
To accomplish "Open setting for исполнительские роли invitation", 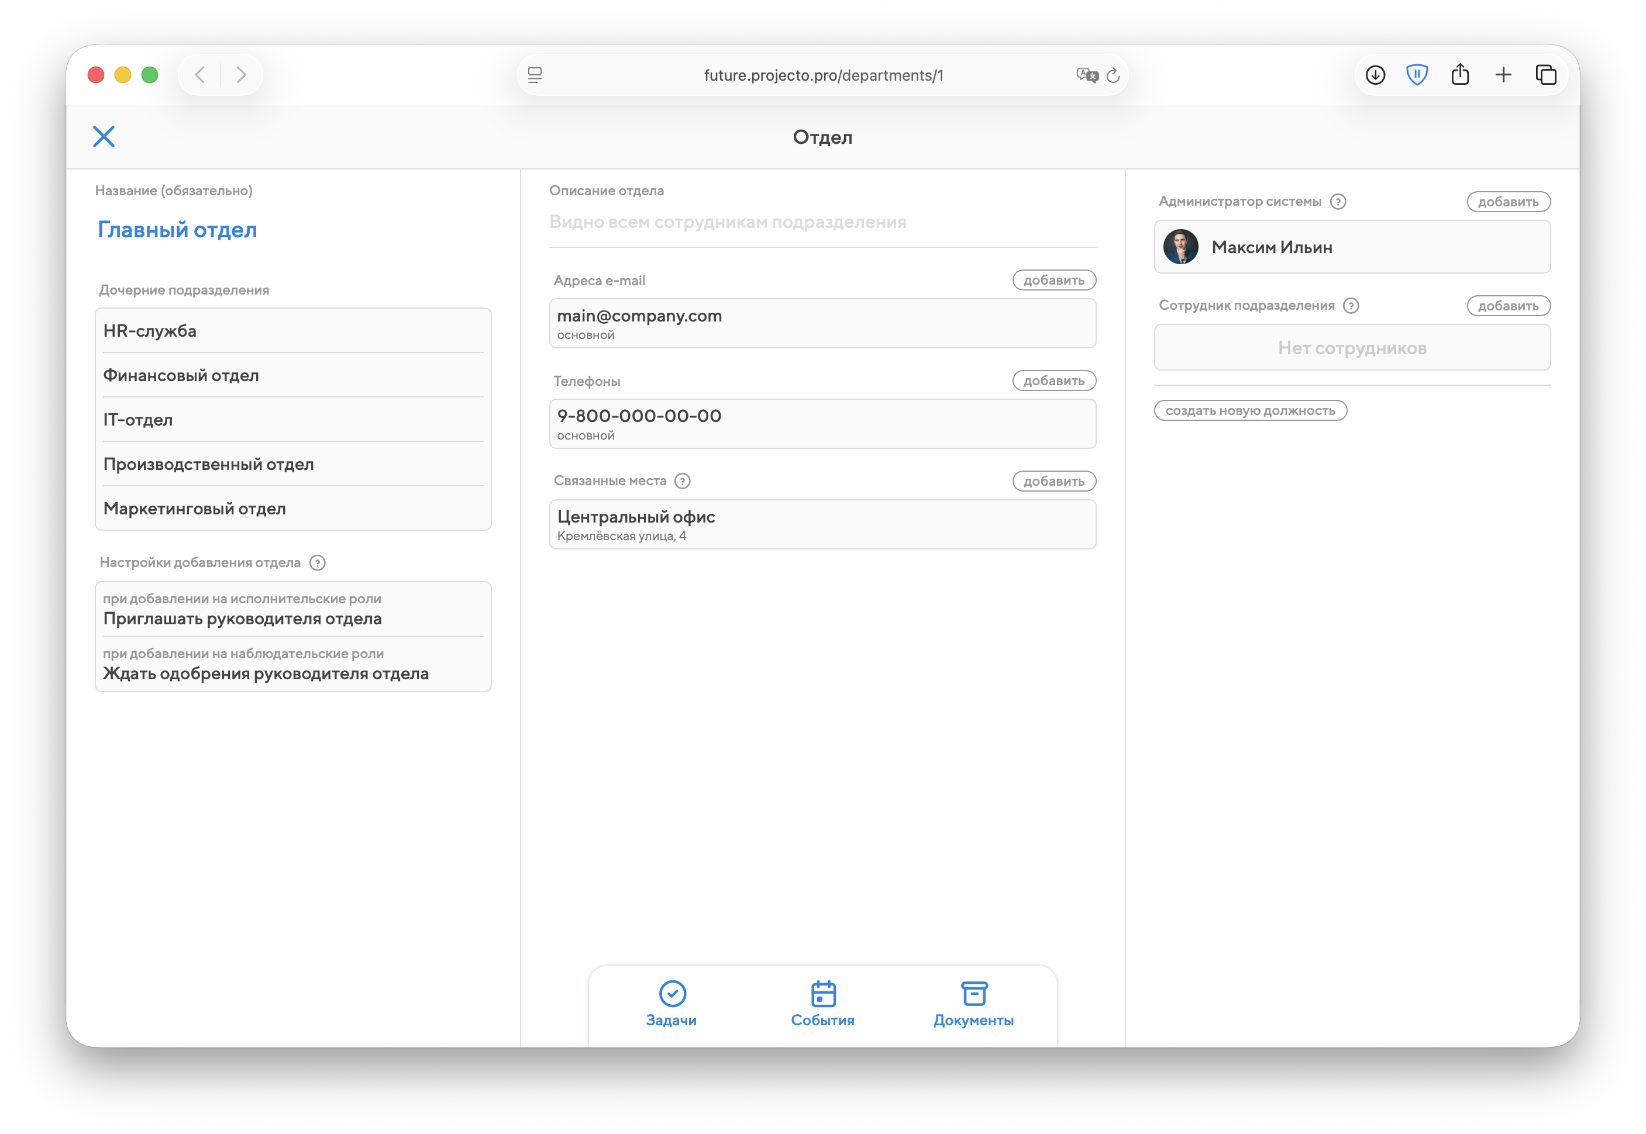I will (293, 610).
